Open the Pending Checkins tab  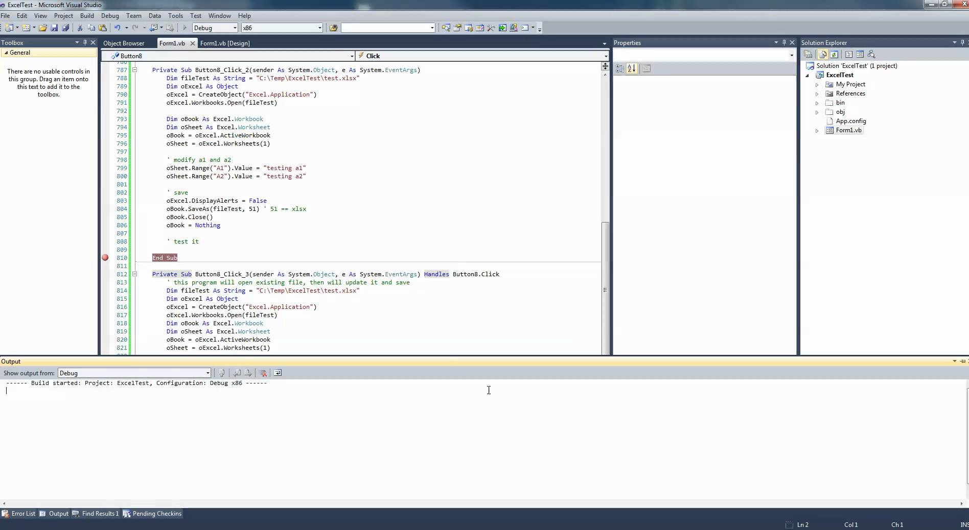coord(152,514)
